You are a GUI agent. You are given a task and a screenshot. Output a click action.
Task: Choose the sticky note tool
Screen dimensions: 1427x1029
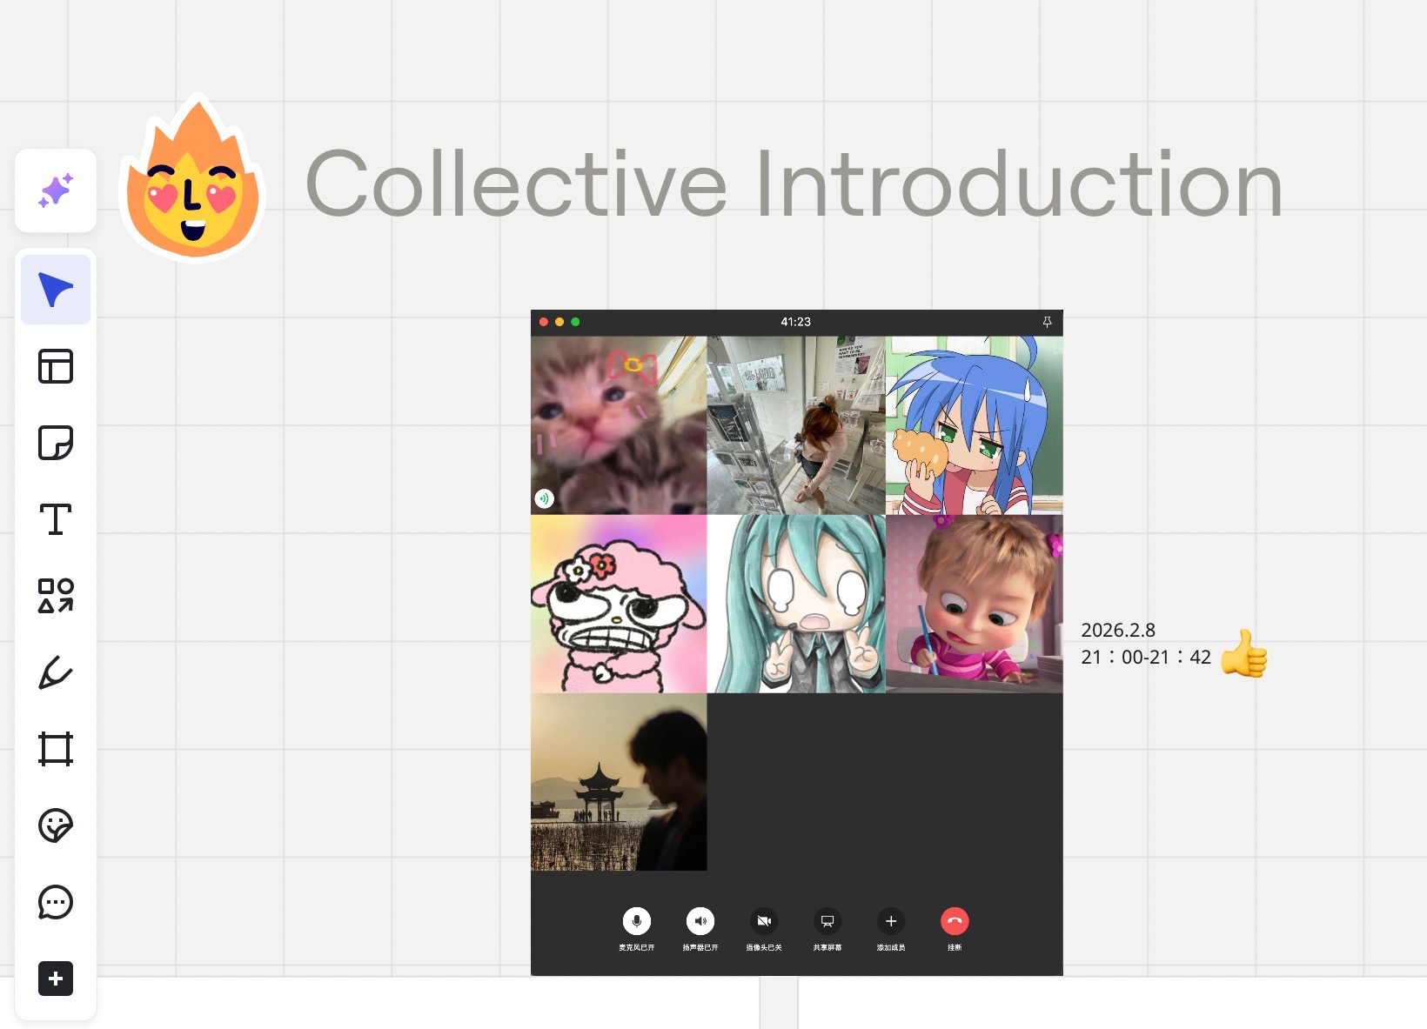point(56,443)
